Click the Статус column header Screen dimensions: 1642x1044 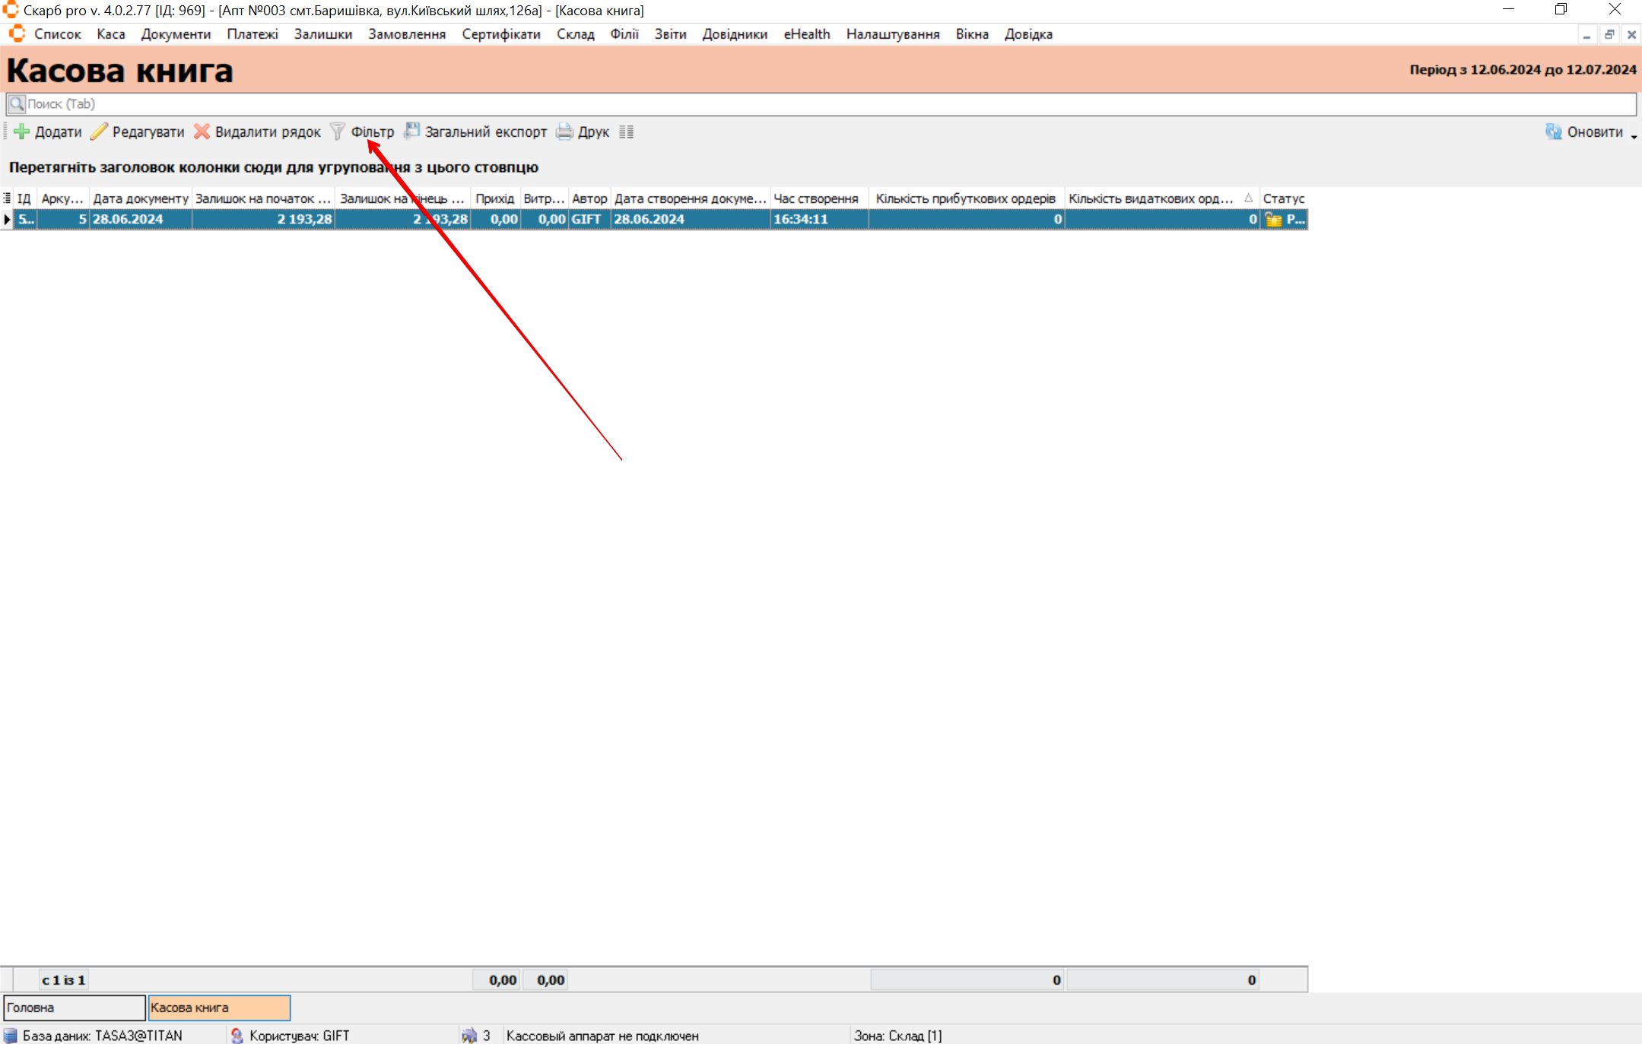pyautogui.click(x=1283, y=198)
